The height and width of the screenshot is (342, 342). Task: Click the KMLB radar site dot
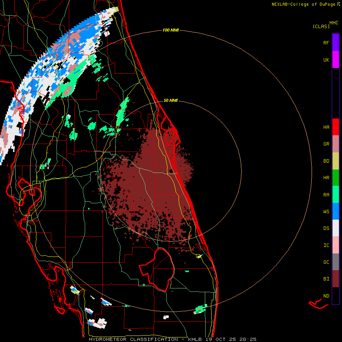point(171,171)
